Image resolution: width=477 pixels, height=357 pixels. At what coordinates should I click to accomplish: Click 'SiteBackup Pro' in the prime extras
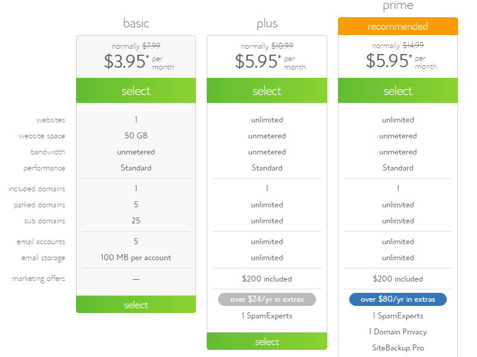coord(398,347)
